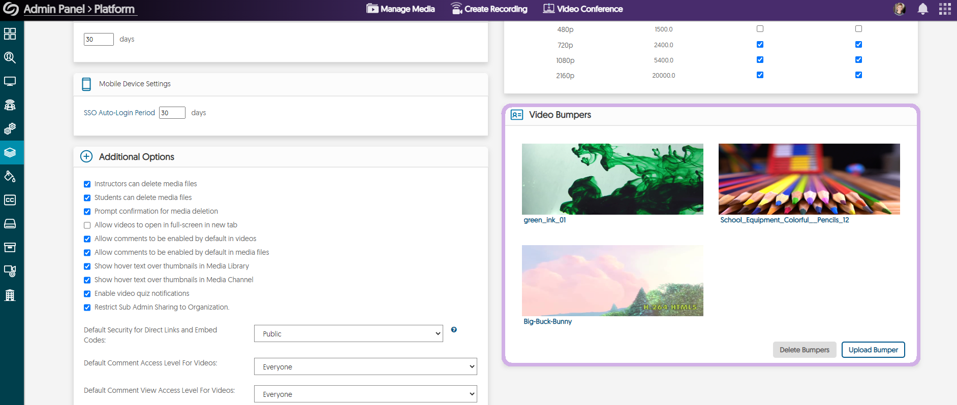This screenshot has height=405, width=957.
Task: Click the gears settings sidebar icon
Action: tap(10, 129)
